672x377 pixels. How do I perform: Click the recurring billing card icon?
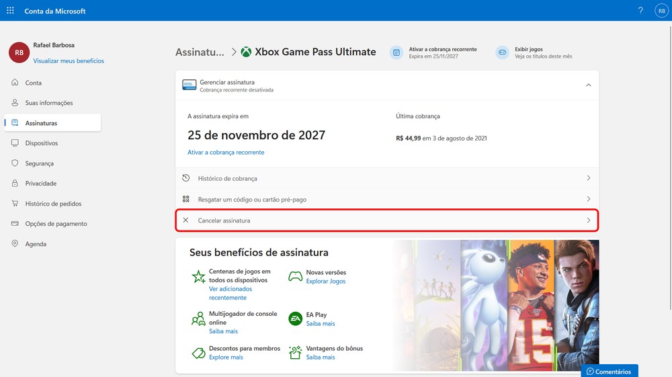tap(396, 52)
